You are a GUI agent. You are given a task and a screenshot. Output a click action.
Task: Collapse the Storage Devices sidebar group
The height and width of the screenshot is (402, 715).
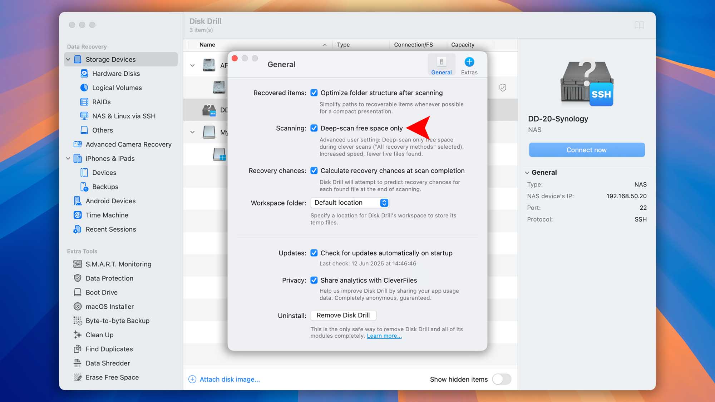pos(68,59)
